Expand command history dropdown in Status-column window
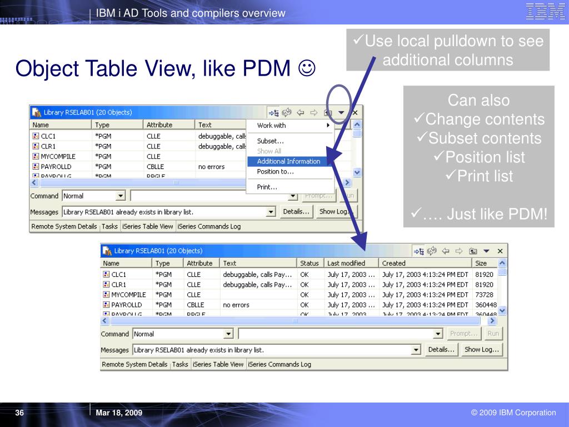This screenshot has width=569, height=427. click(x=438, y=334)
